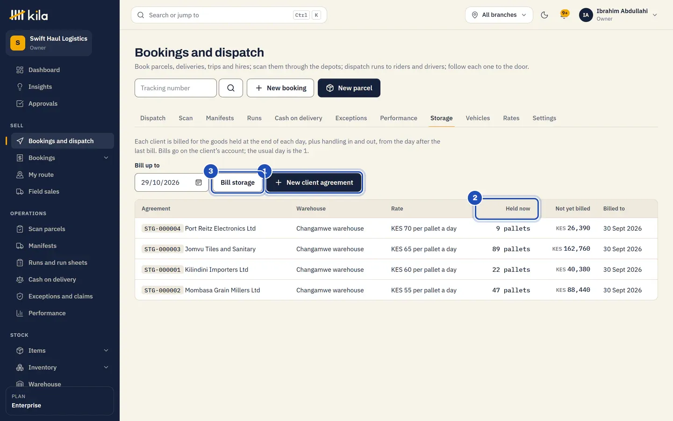The width and height of the screenshot is (673, 421).
Task: Open Swift Haul Logistics workspace switcher
Action: (x=49, y=43)
